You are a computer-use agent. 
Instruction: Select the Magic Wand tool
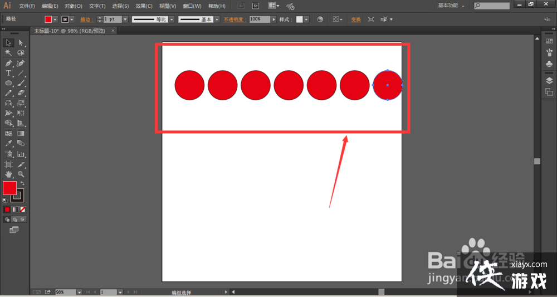(8, 53)
